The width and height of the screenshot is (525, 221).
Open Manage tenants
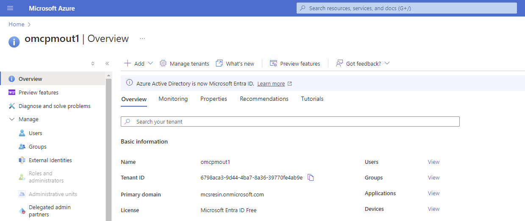point(189,64)
